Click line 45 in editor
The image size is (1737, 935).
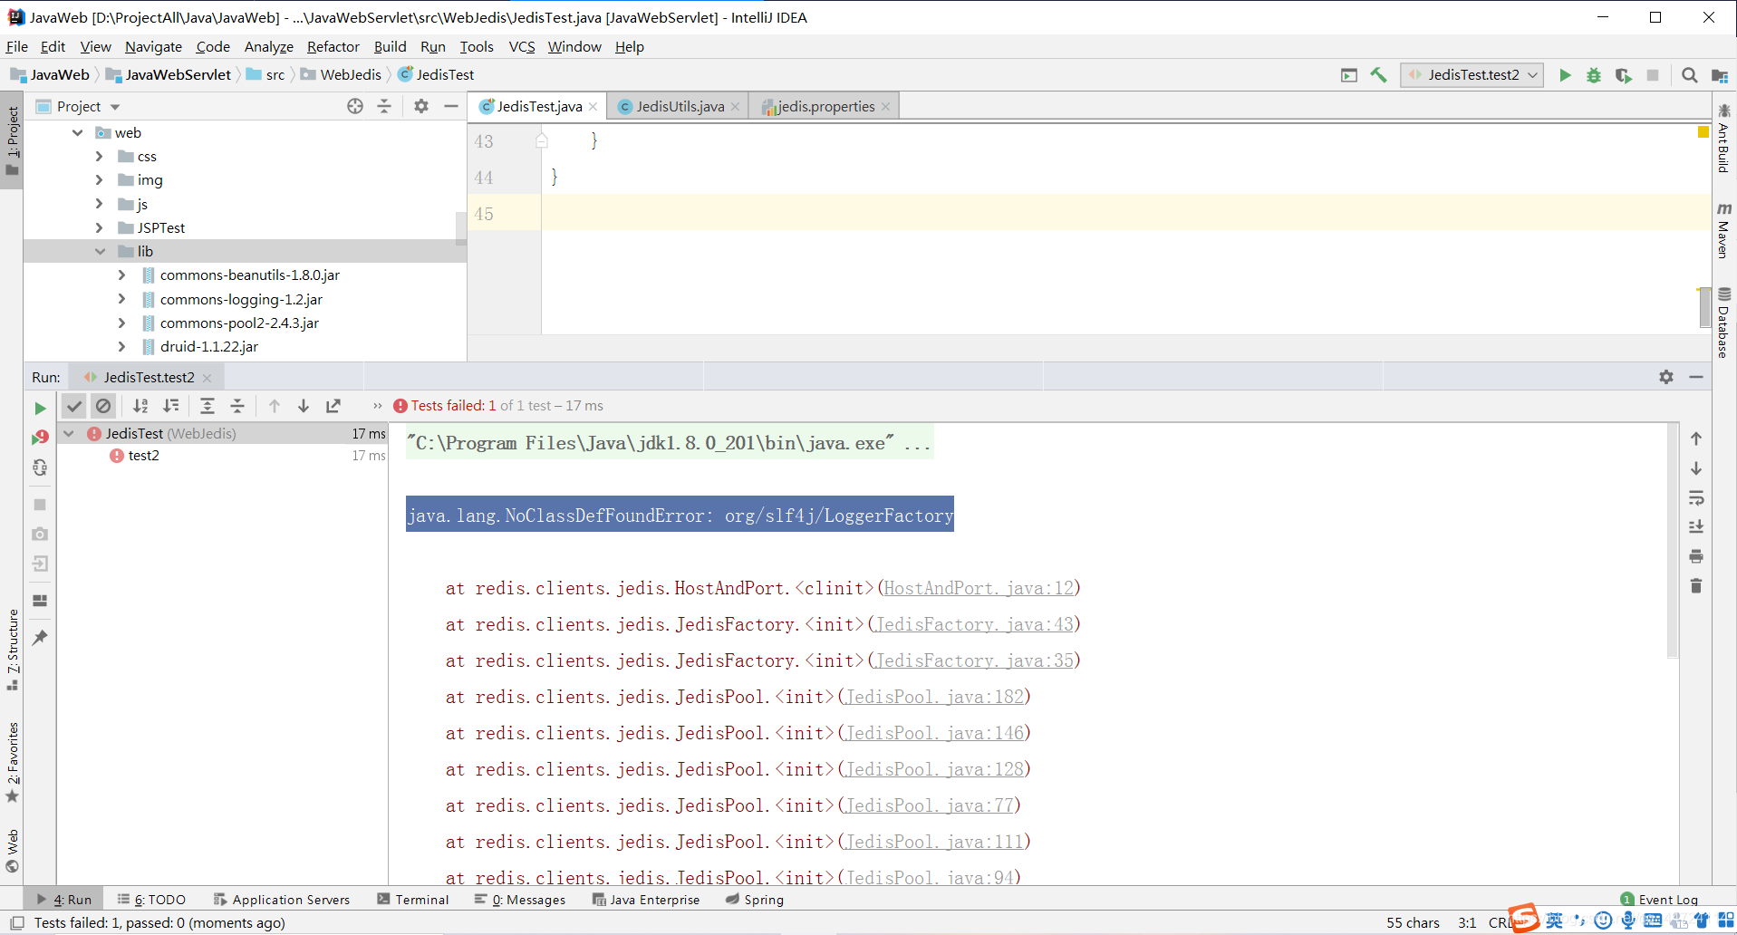pyautogui.click(x=1125, y=214)
